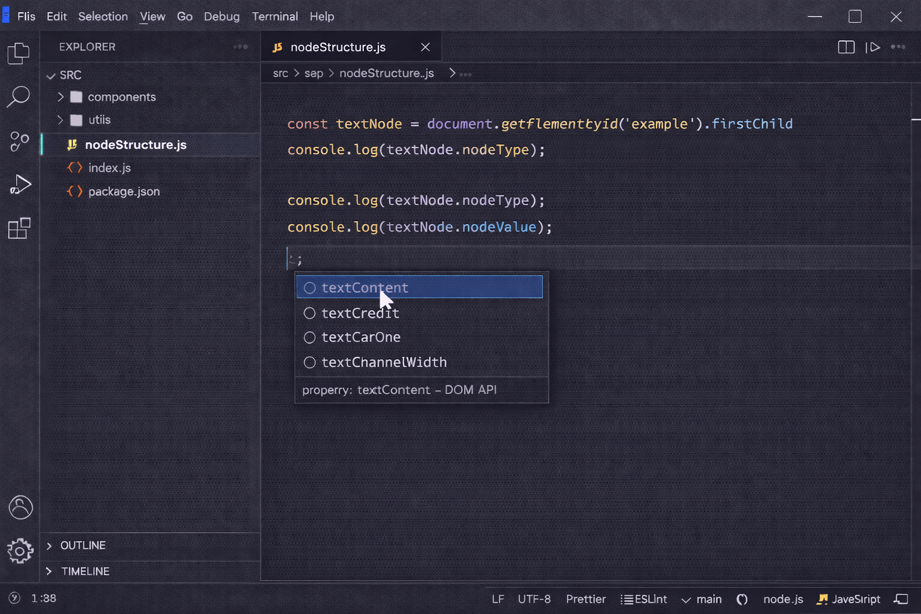
Task: Select the textChannelWidth suggestion radio button
Action: point(310,362)
